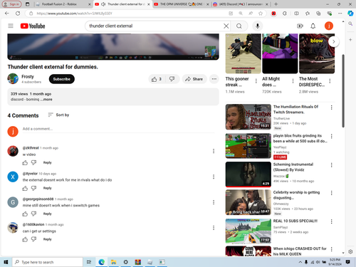The height and width of the screenshot is (267, 356).
Task: Open the YouTube hamburger guide menu
Action: (x=11, y=26)
